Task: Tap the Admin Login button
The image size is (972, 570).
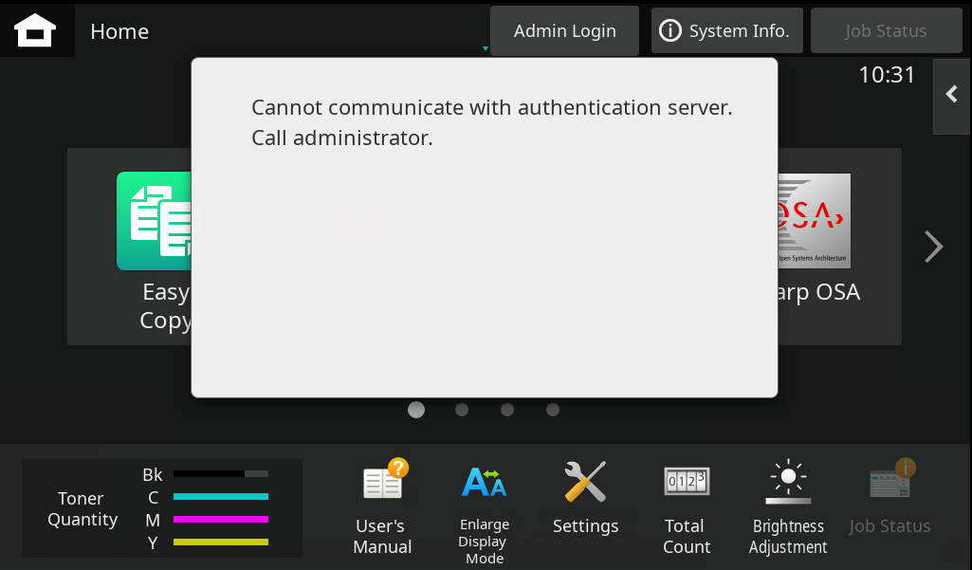Action: click(x=563, y=29)
